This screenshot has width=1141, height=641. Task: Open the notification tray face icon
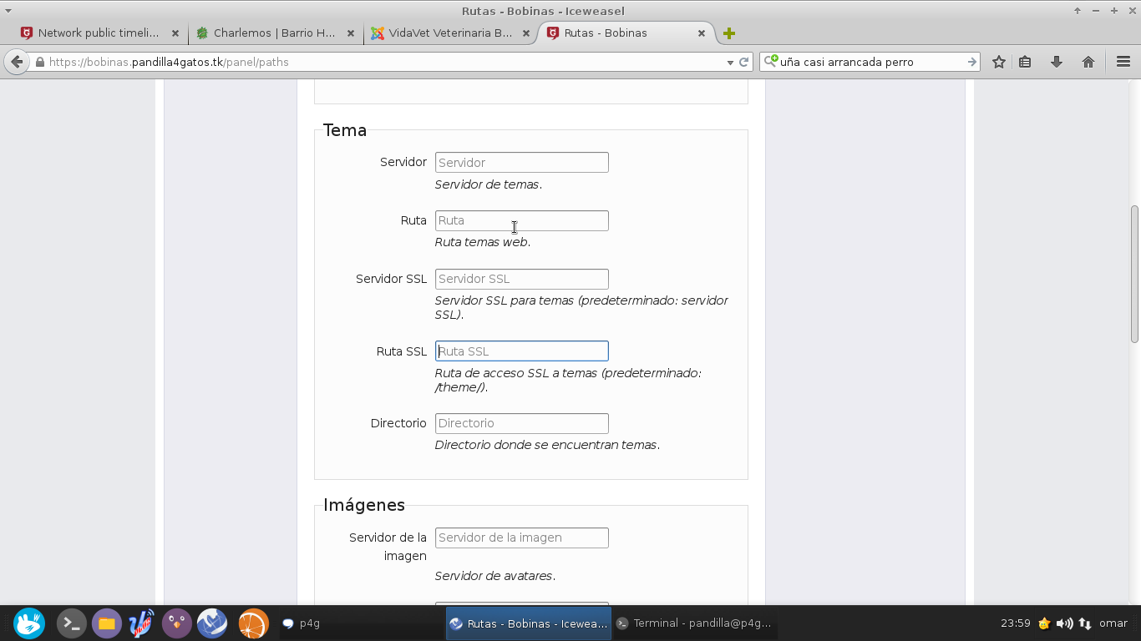click(1044, 623)
